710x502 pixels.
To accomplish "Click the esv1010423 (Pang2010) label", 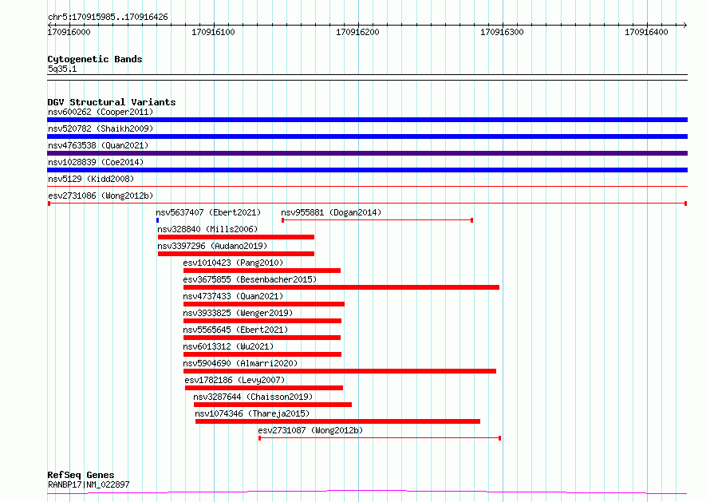I will click(233, 263).
